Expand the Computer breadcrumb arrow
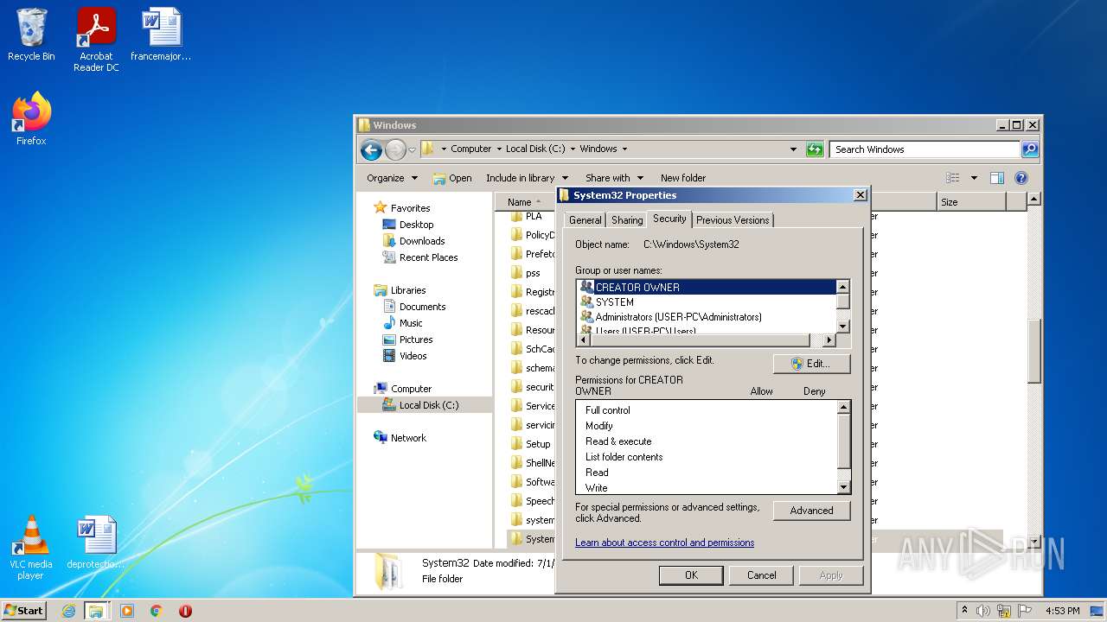This screenshot has height=622, width=1107. coord(499,149)
